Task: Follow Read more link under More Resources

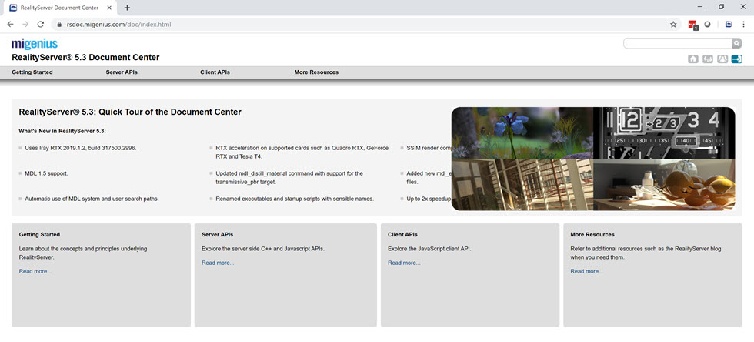Action: (x=586, y=271)
